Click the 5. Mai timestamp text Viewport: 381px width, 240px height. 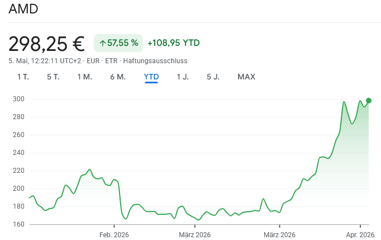(x=45, y=61)
